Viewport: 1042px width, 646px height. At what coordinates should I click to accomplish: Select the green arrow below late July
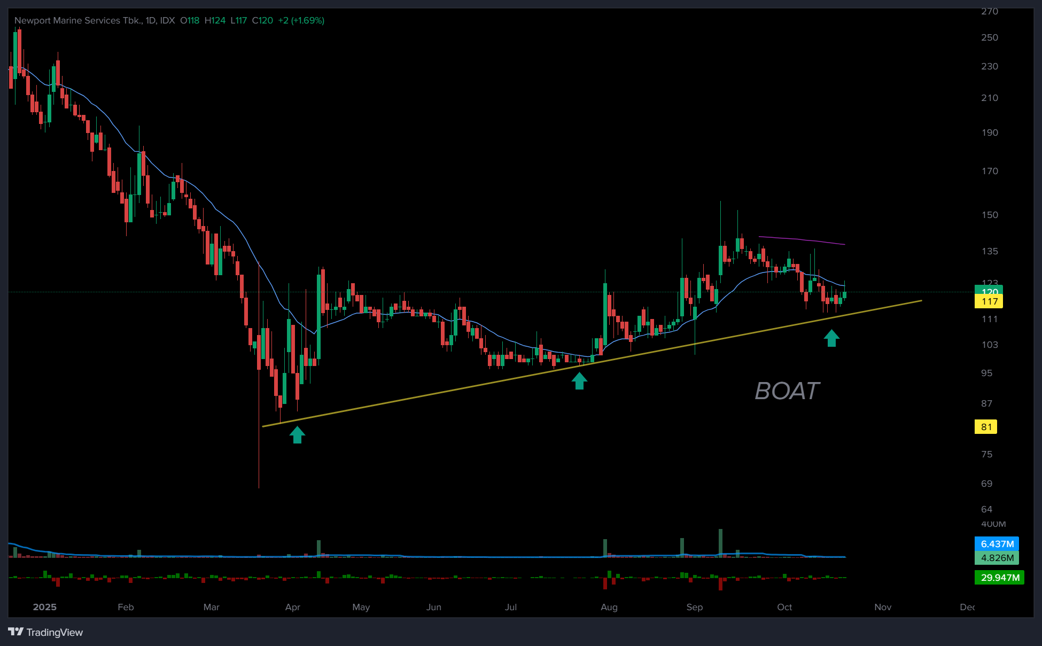579,380
